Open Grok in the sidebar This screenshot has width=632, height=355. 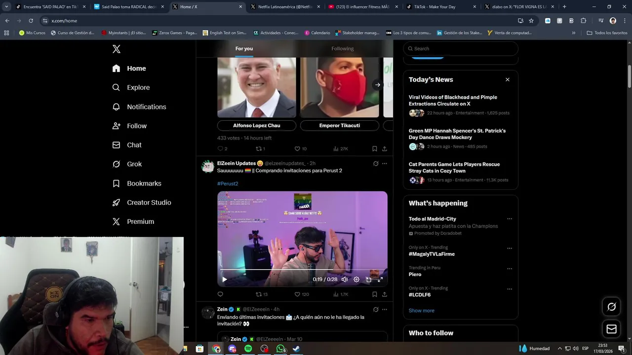[x=127, y=164]
